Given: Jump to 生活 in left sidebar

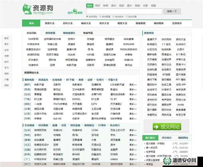Looking at the screenshot, I should click(6, 50).
